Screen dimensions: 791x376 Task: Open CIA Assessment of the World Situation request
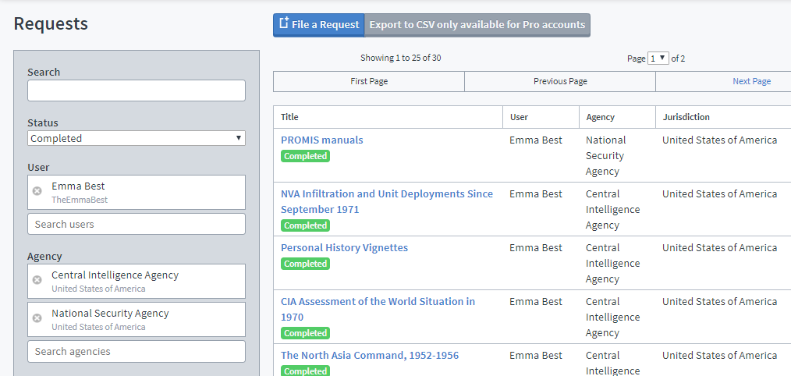378,309
